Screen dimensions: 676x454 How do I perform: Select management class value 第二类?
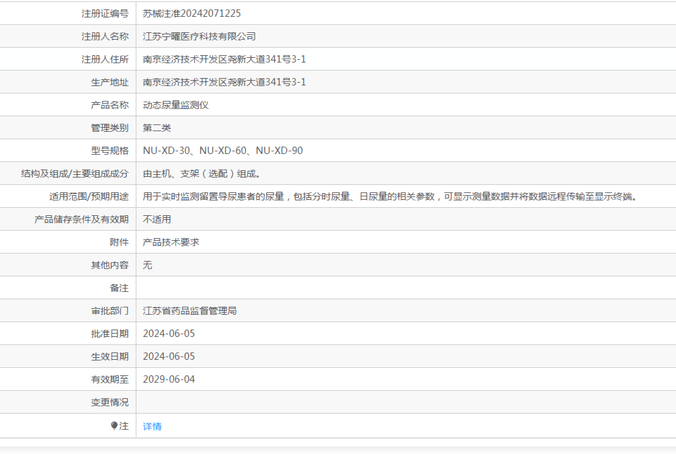157,128
